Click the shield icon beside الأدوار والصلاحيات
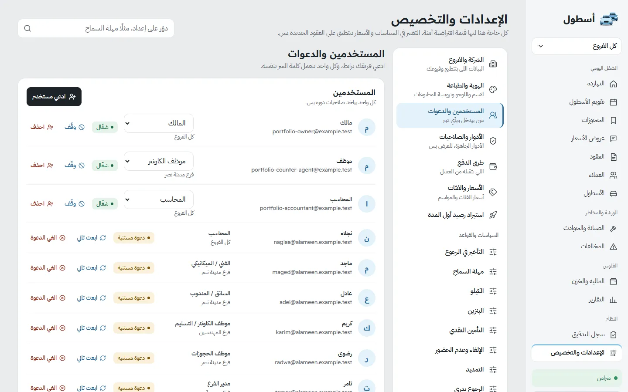The width and height of the screenshot is (628, 392). [x=493, y=141]
